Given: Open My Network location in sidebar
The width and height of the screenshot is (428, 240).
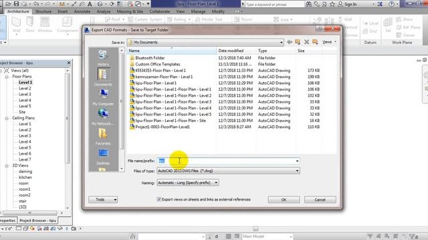Looking at the screenshot, I should pyautogui.click(x=103, y=117).
